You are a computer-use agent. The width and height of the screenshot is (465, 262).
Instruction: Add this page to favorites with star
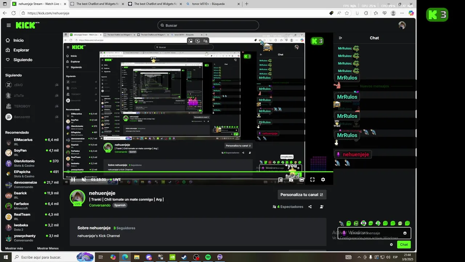(x=347, y=13)
